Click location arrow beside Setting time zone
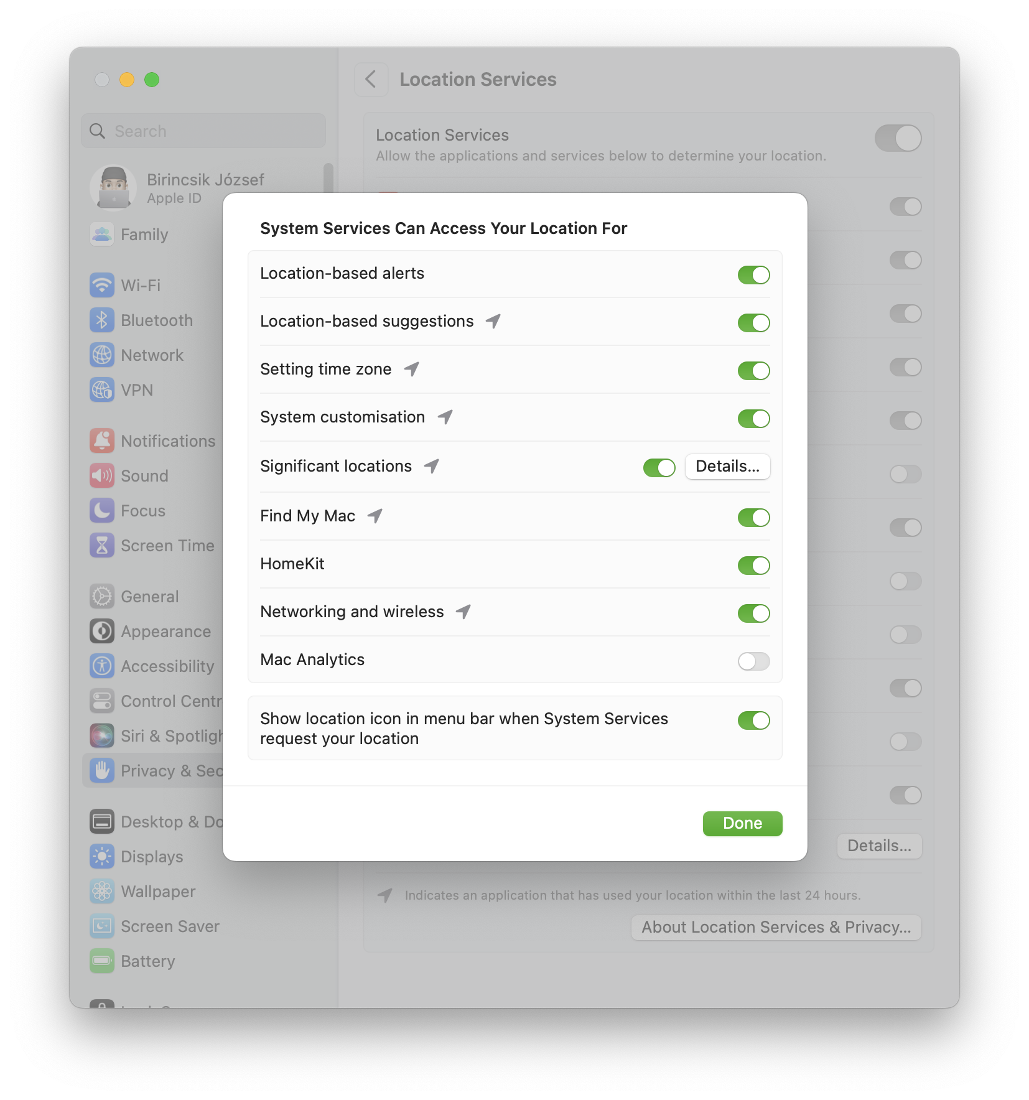 [x=411, y=369]
